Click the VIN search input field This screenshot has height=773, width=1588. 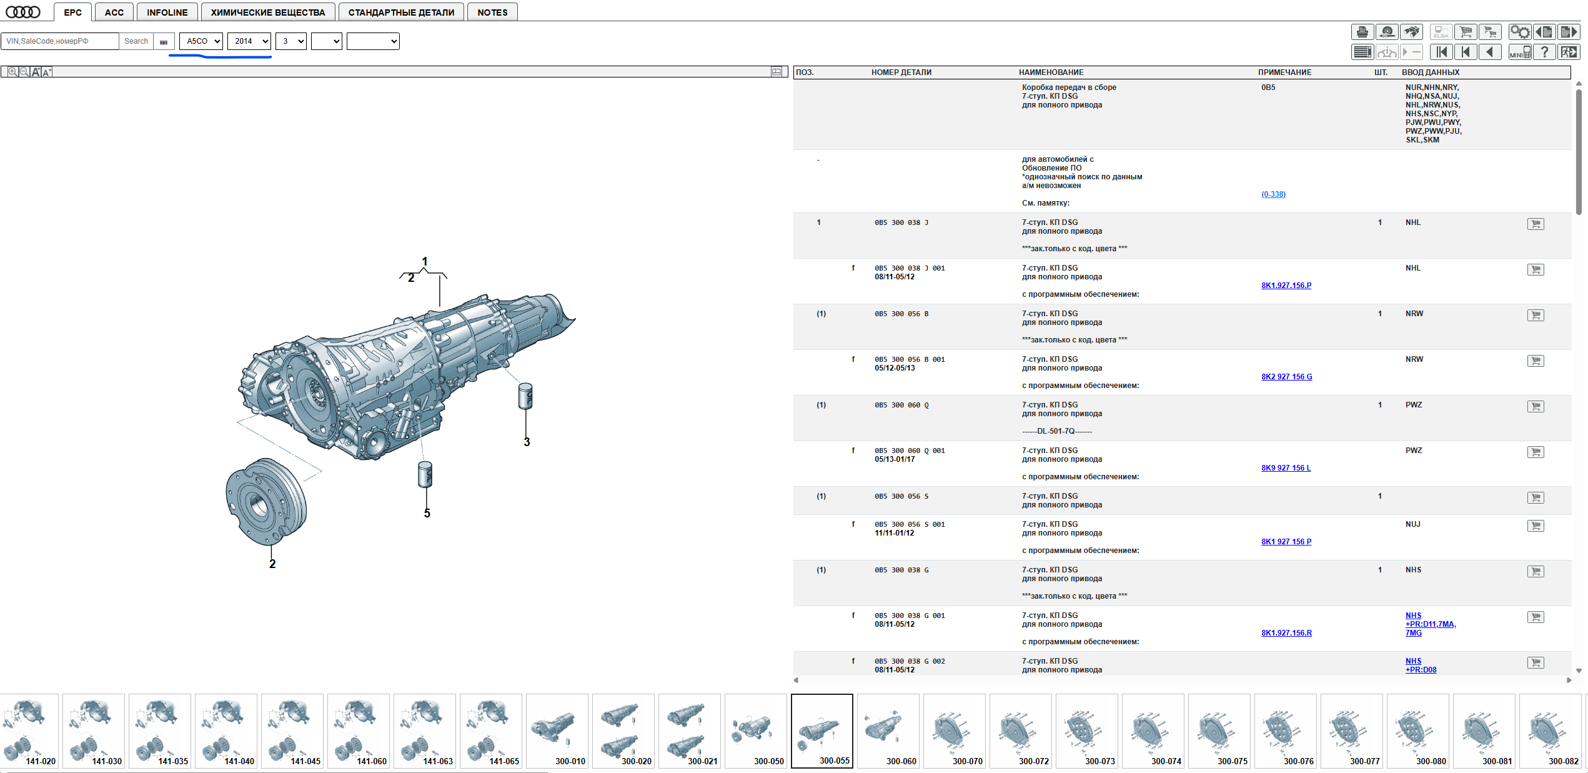coord(60,41)
